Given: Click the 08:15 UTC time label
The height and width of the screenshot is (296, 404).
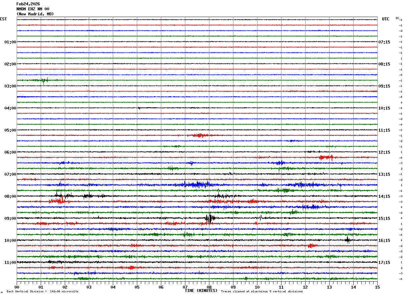Looking at the screenshot, I should [x=384, y=64].
